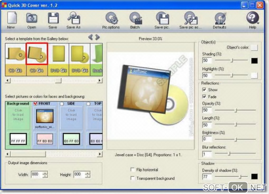Toggle the FRONT face checkbox

point(35,104)
